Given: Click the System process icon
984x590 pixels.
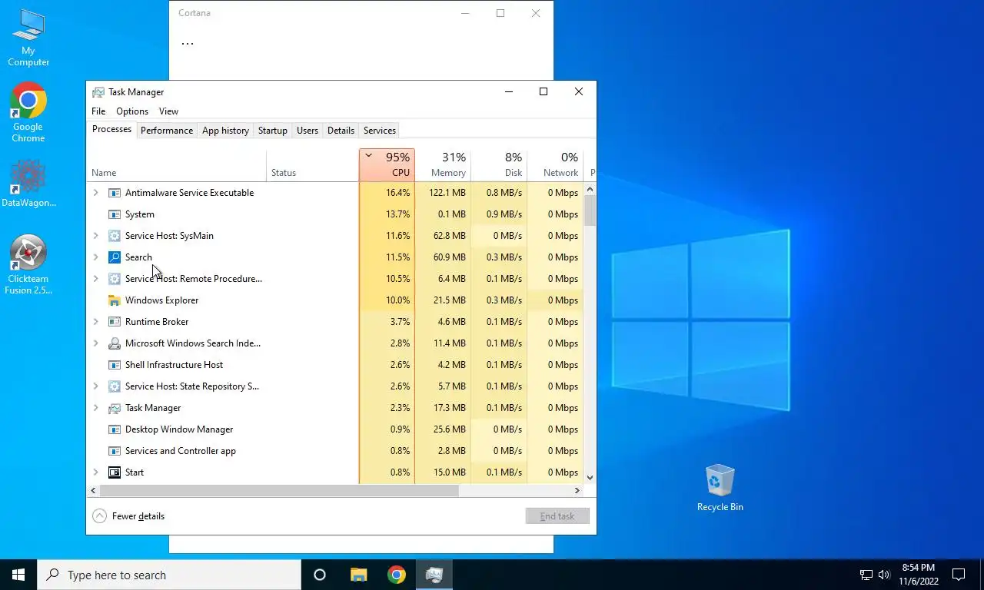Looking at the screenshot, I should point(115,214).
